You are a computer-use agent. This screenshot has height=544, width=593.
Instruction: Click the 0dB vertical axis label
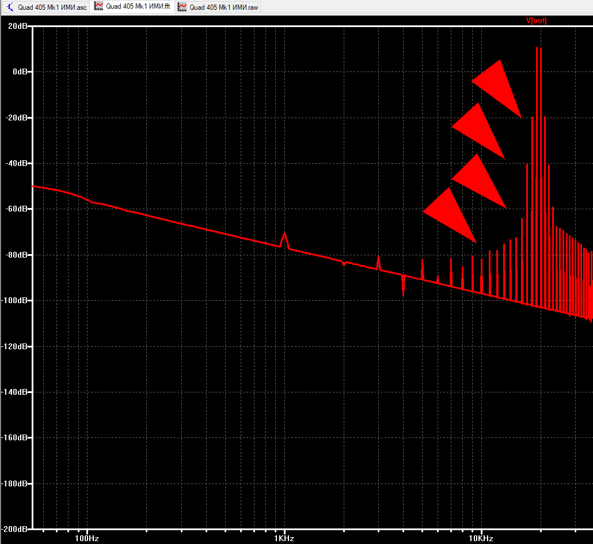pyautogui.click(x=20, y=71)
